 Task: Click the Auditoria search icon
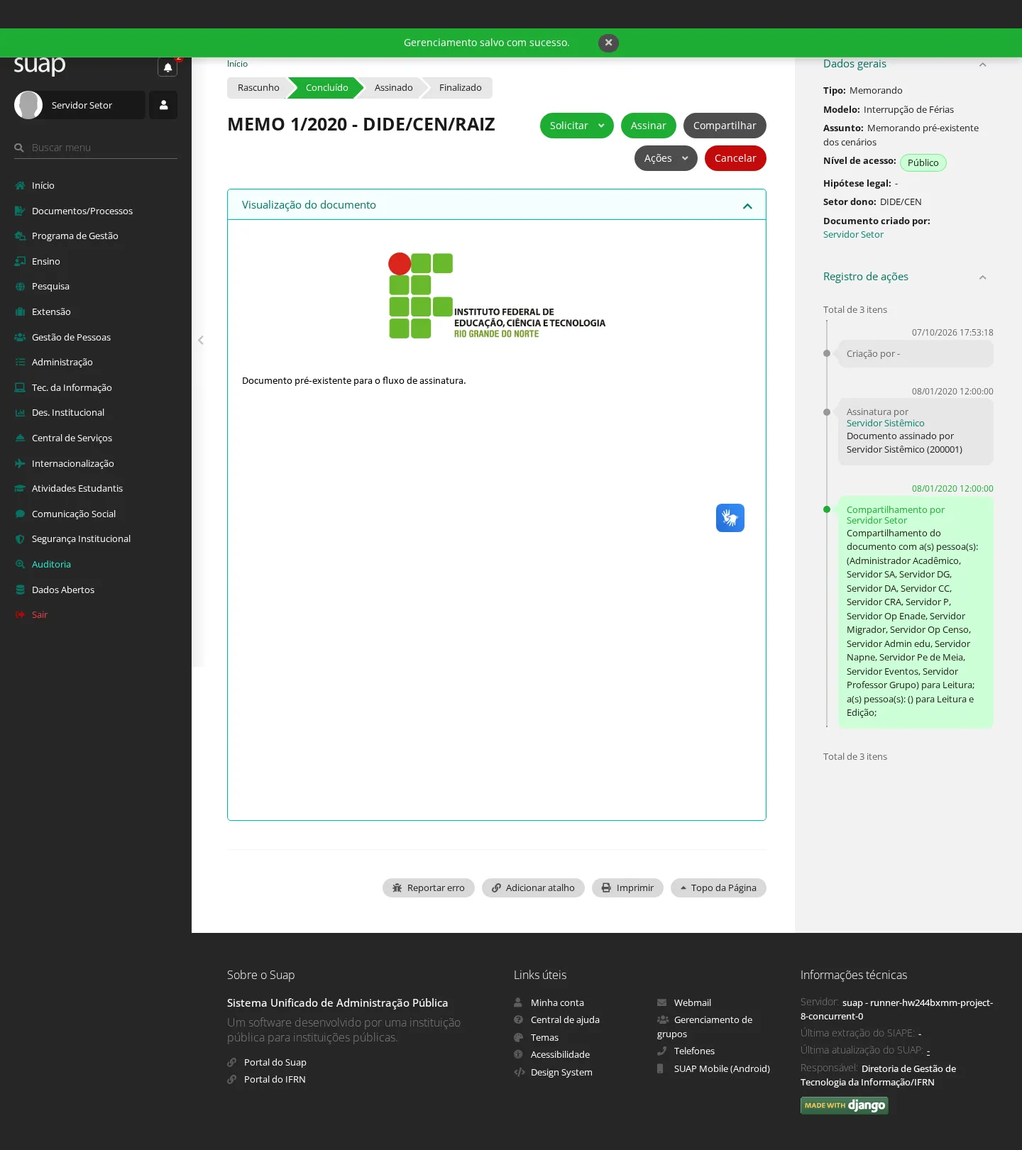(x=20, y=564)
